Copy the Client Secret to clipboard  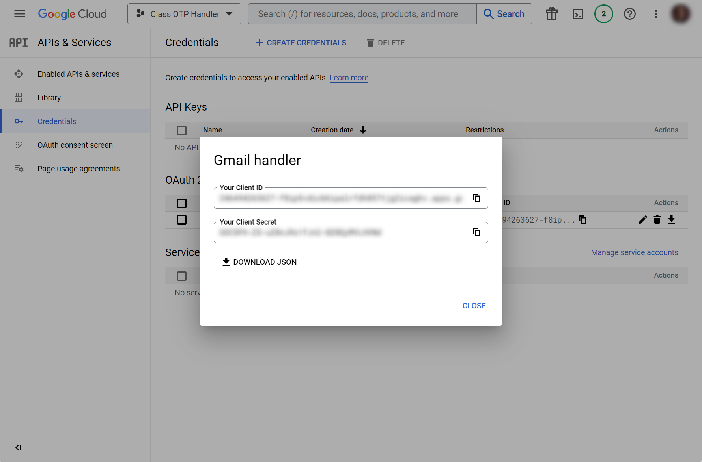pos(476,232)
